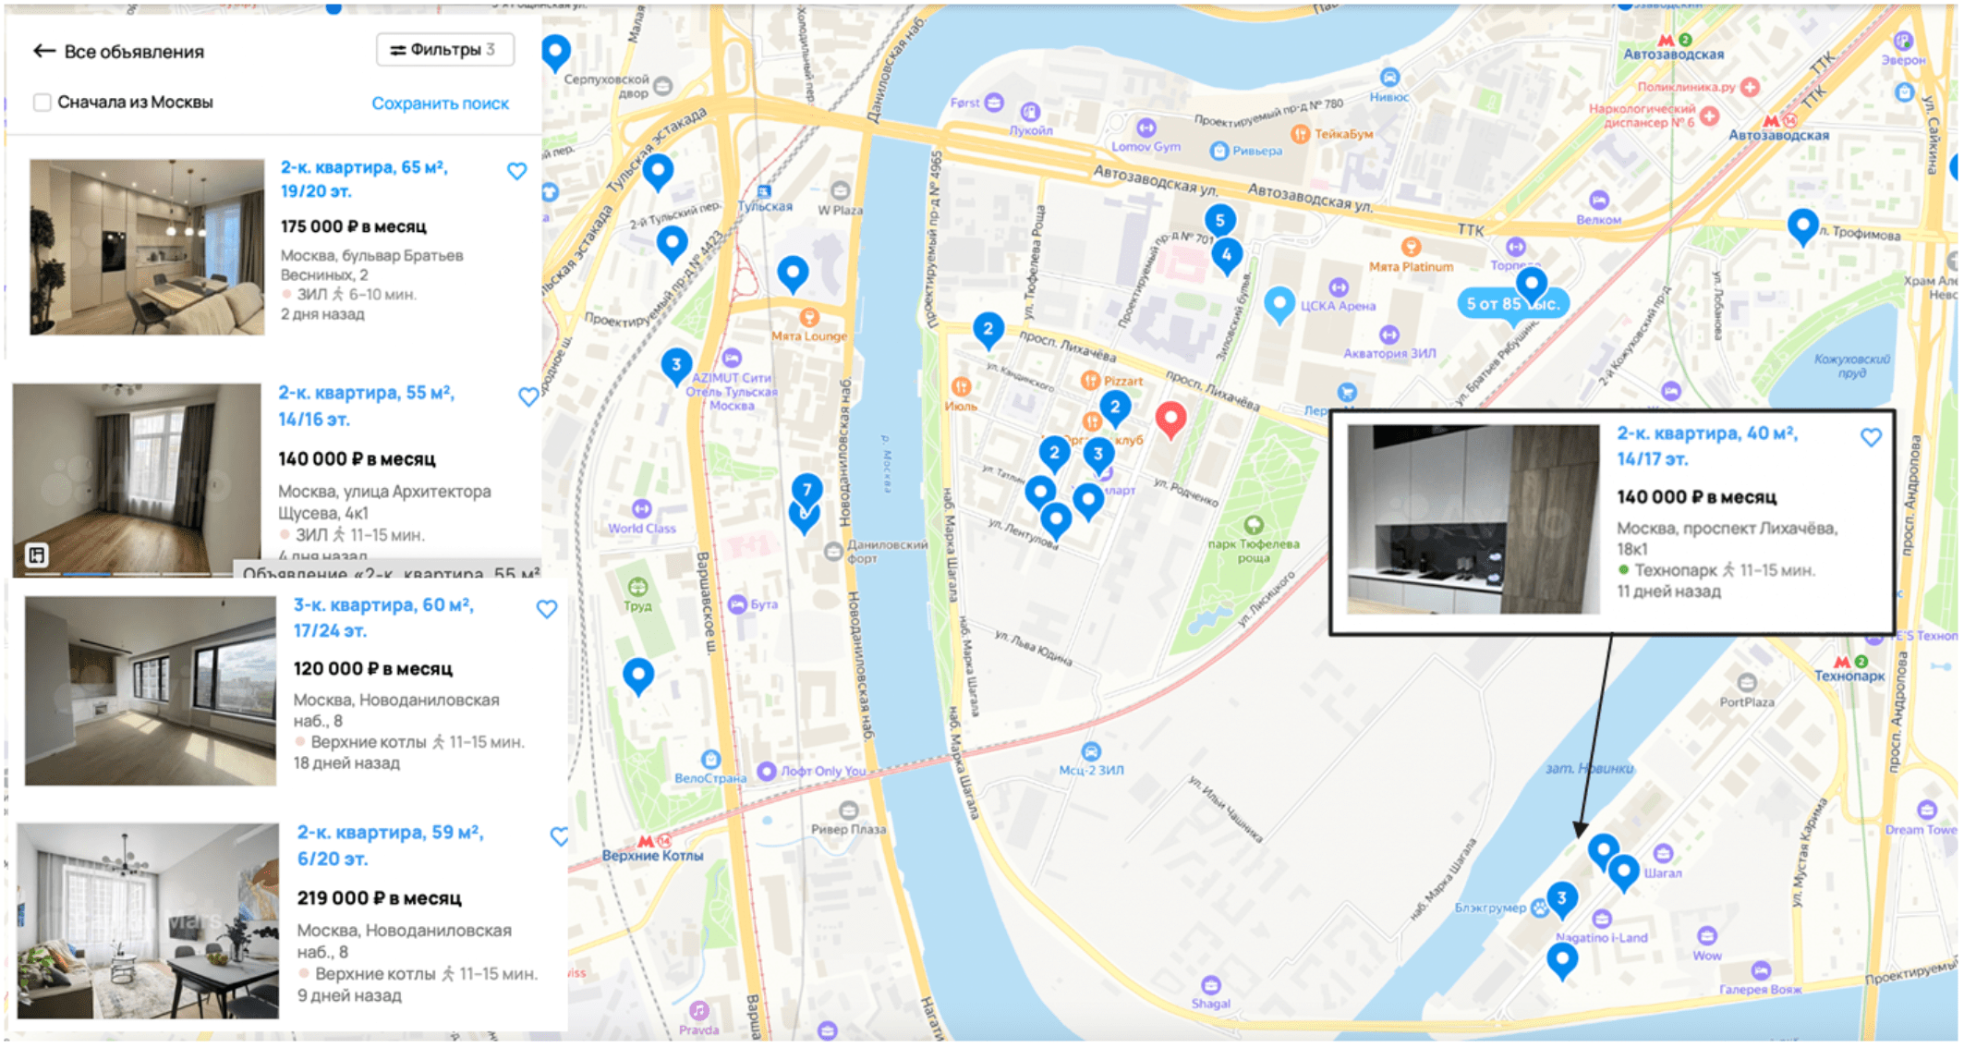This screenshot has height=1048, width=1964.
Task: Click the PortPlaza marker
Action: (1746, 683)
